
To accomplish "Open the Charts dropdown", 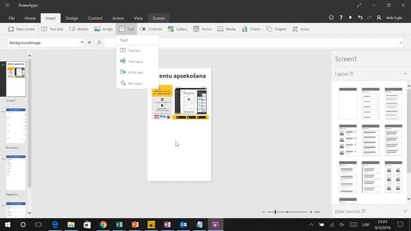I will (251, 29).
